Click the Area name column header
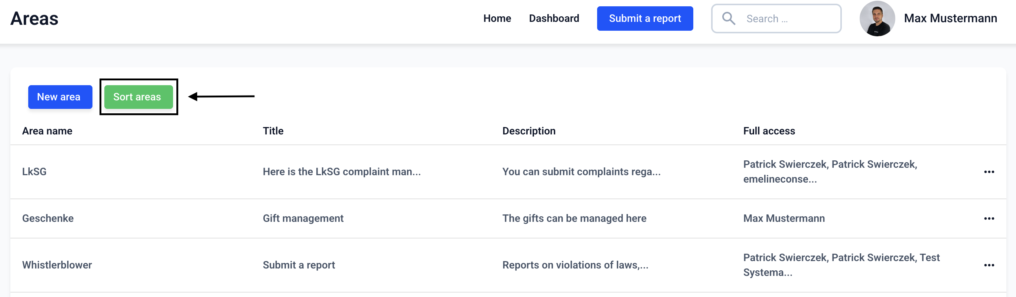This screenshot has height=297, width=1016. 47,131
